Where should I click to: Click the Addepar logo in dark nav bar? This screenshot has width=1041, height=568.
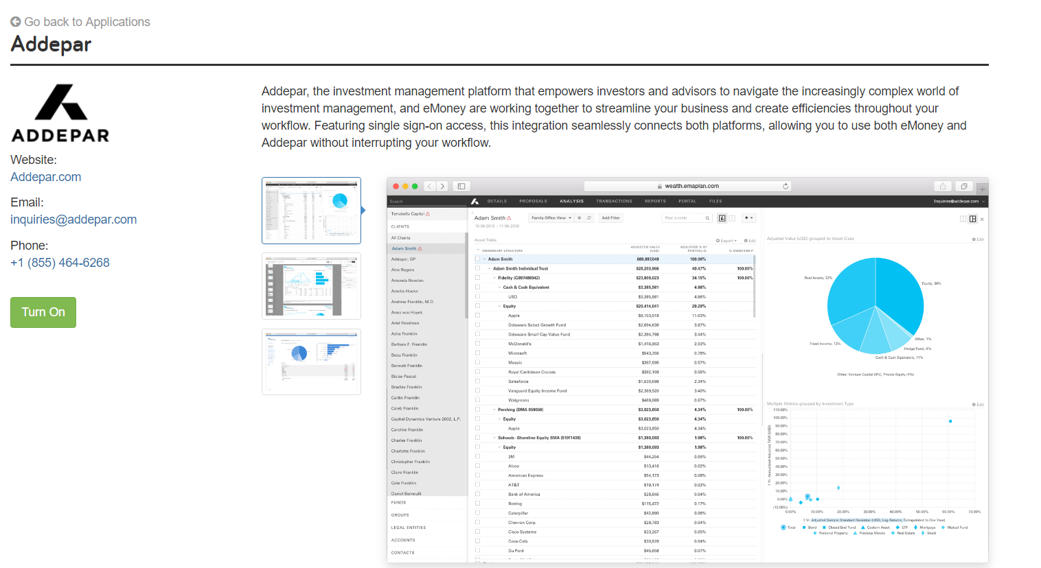click(474, 201)
